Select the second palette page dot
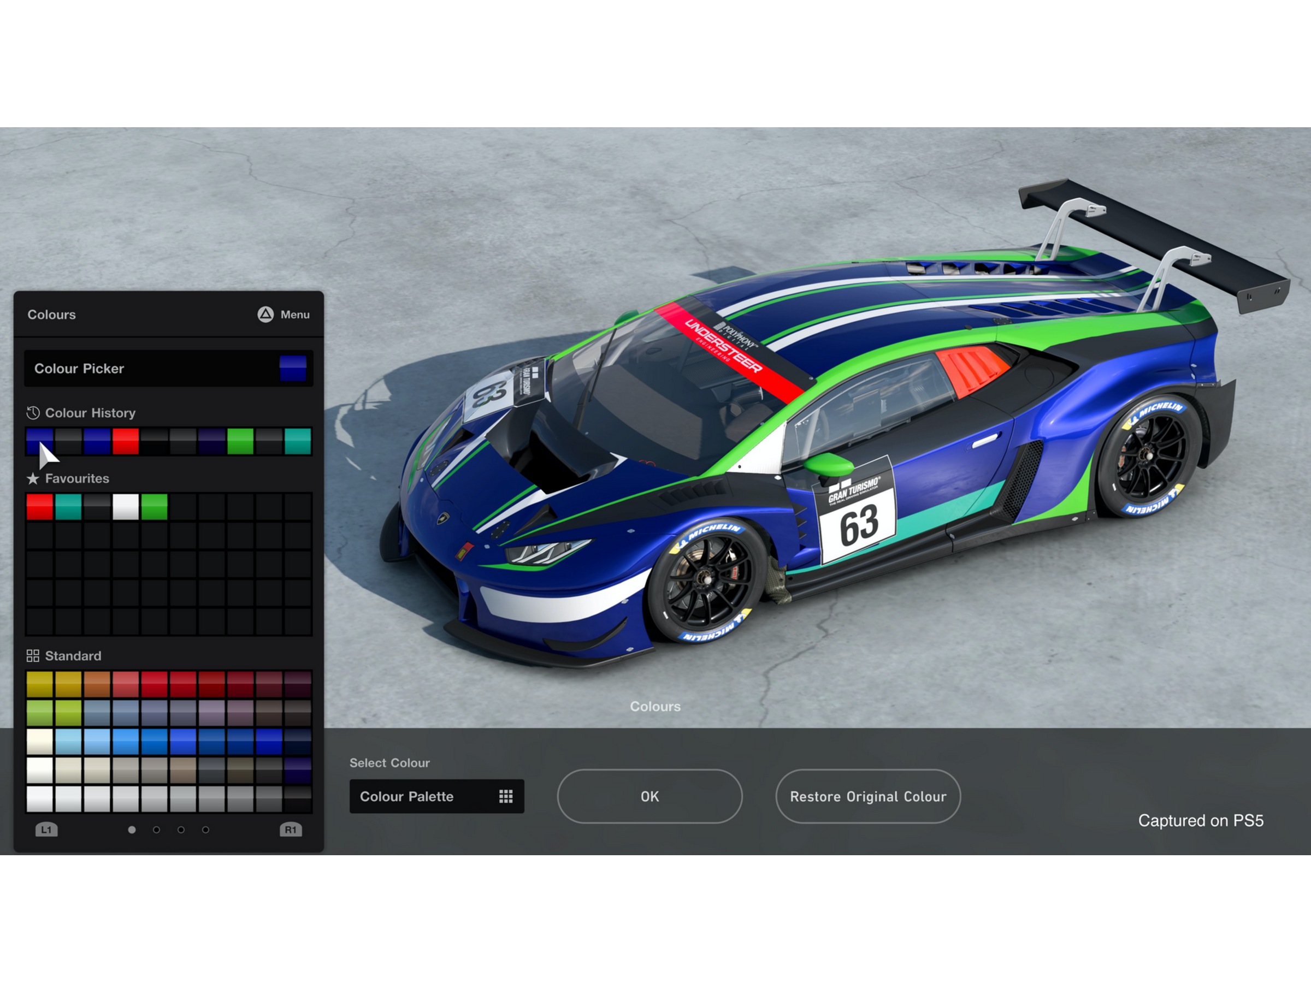This screenshot has width=1311, height=983. click(155, 830)
